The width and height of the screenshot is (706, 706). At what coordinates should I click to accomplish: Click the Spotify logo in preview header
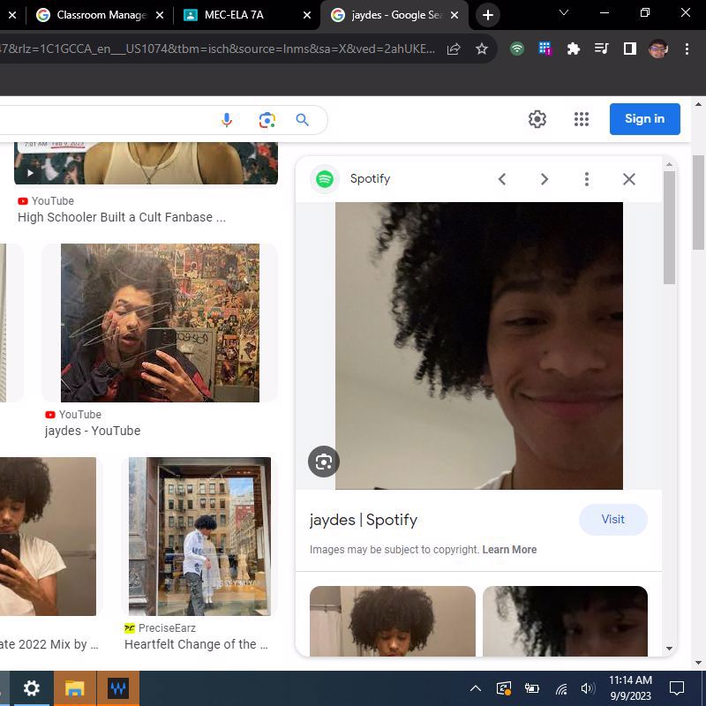pyautogui.click(x=324, y=179)
